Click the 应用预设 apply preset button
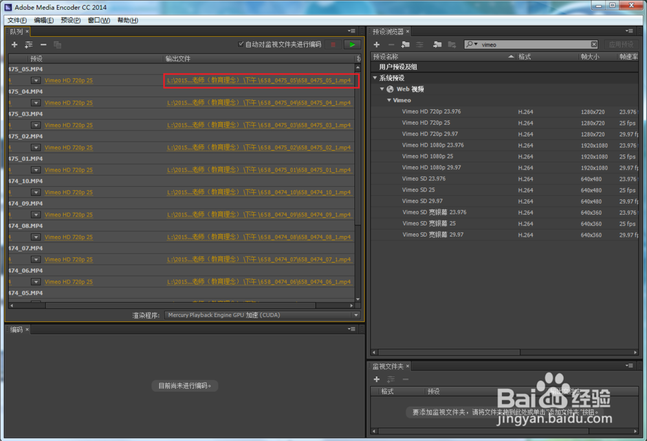The width and height of the screenshot is (647, 441). point(621,45)
